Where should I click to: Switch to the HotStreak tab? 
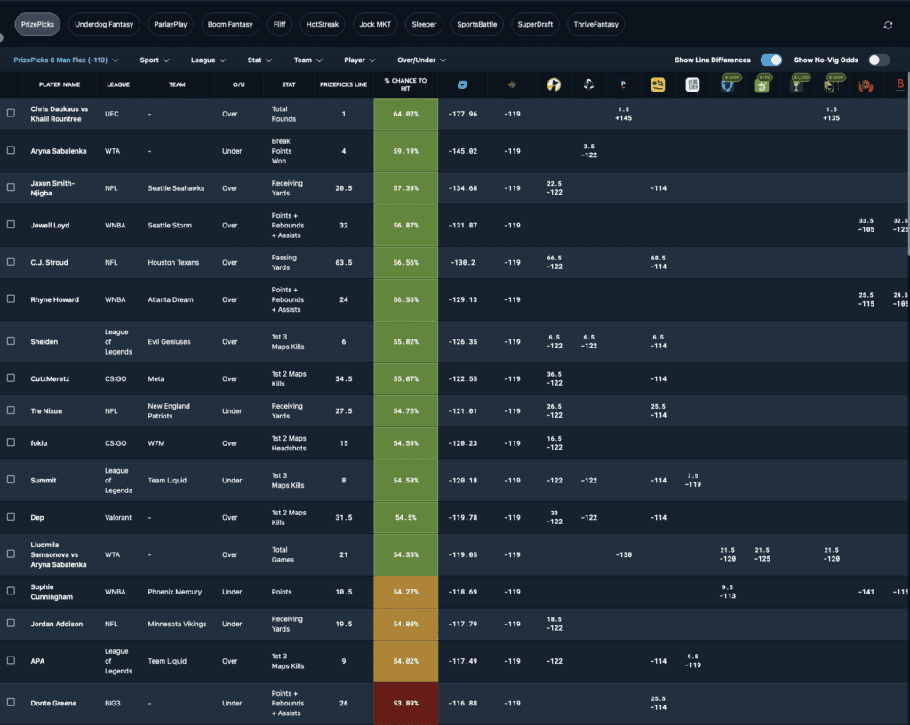click(x=322, y=24)
